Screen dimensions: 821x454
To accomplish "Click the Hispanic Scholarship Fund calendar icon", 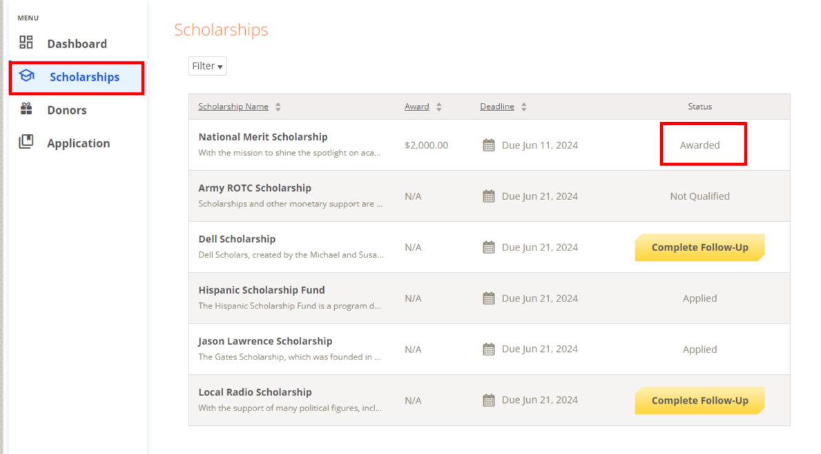I will (x=489, y=298).
